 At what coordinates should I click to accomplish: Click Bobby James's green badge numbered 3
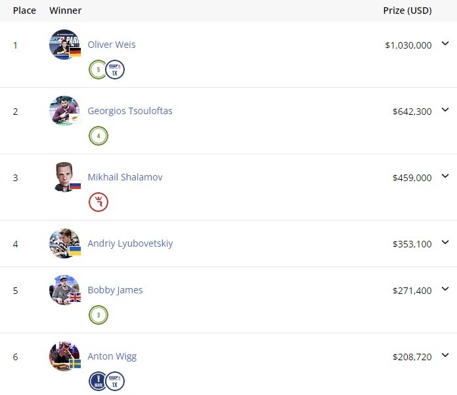pos(98,315)
